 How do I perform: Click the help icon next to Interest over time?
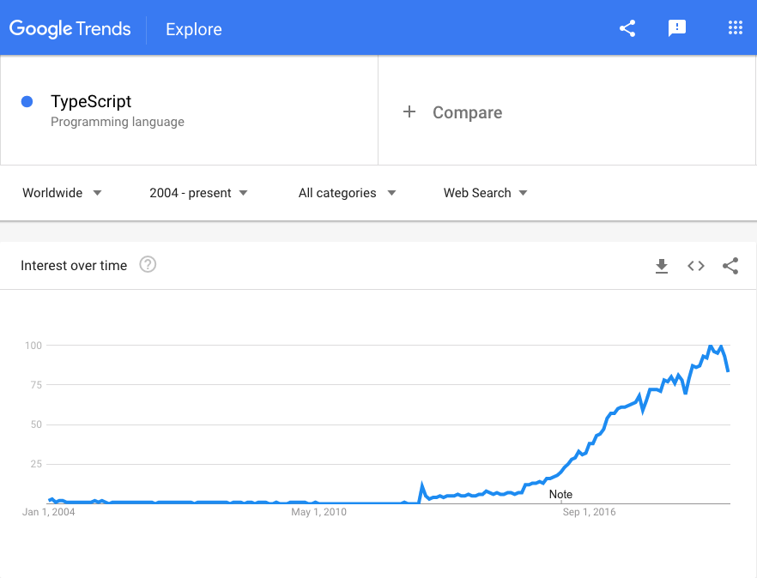[x=148, y=265]
